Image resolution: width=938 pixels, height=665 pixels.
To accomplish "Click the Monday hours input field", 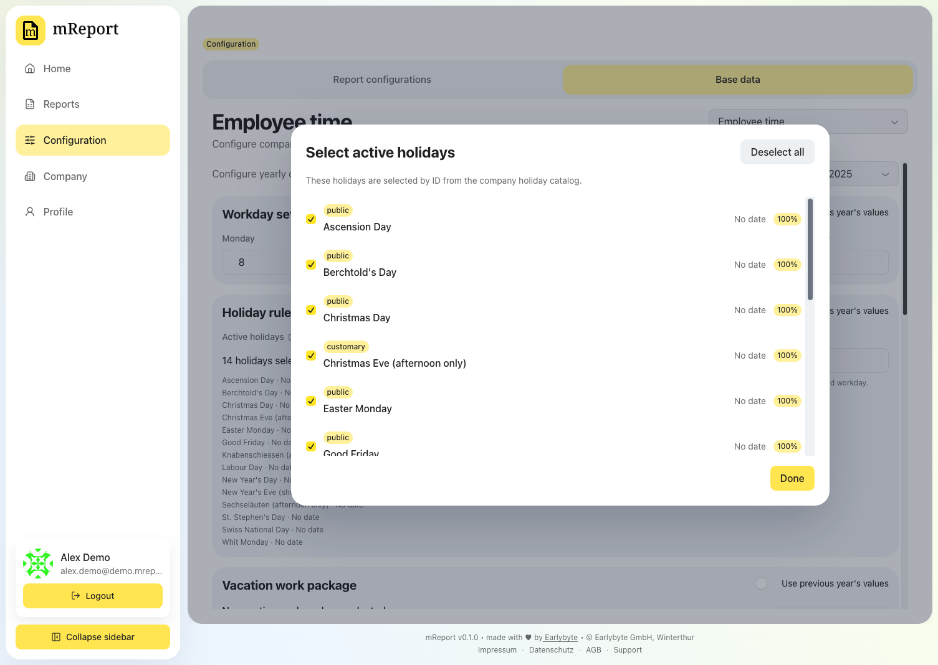I will tap(257, 262).
